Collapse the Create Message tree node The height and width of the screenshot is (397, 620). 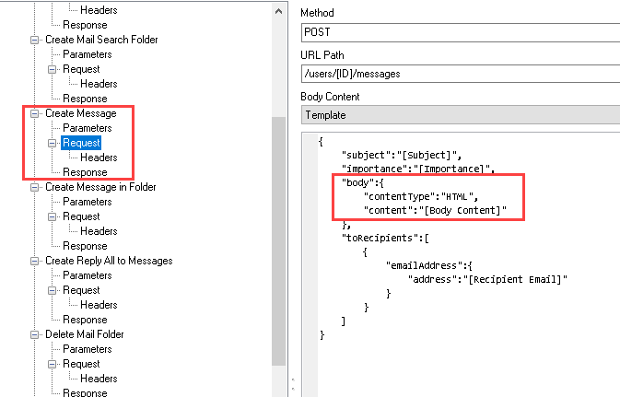click(35, 113)
